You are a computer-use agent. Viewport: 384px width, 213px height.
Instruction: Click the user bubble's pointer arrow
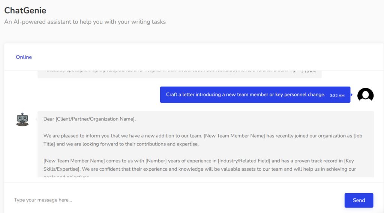(x=351, y=94)
